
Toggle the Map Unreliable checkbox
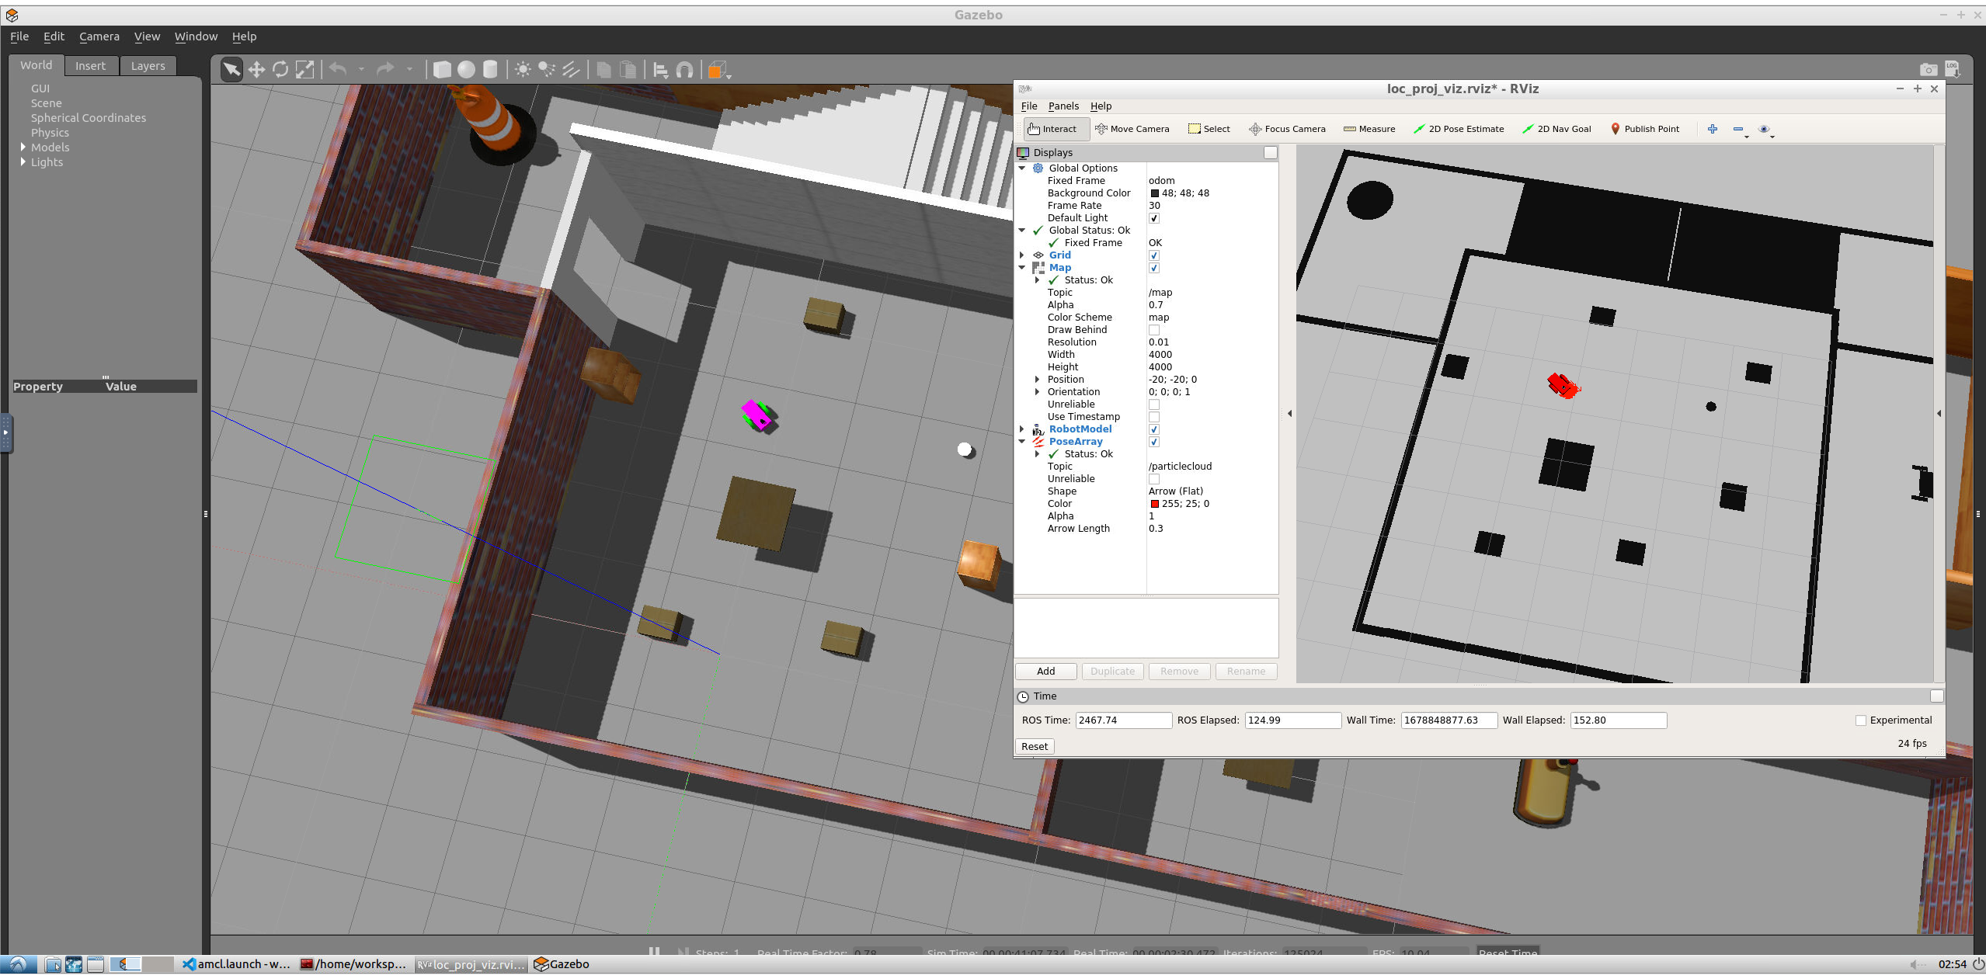[1154, 404]
